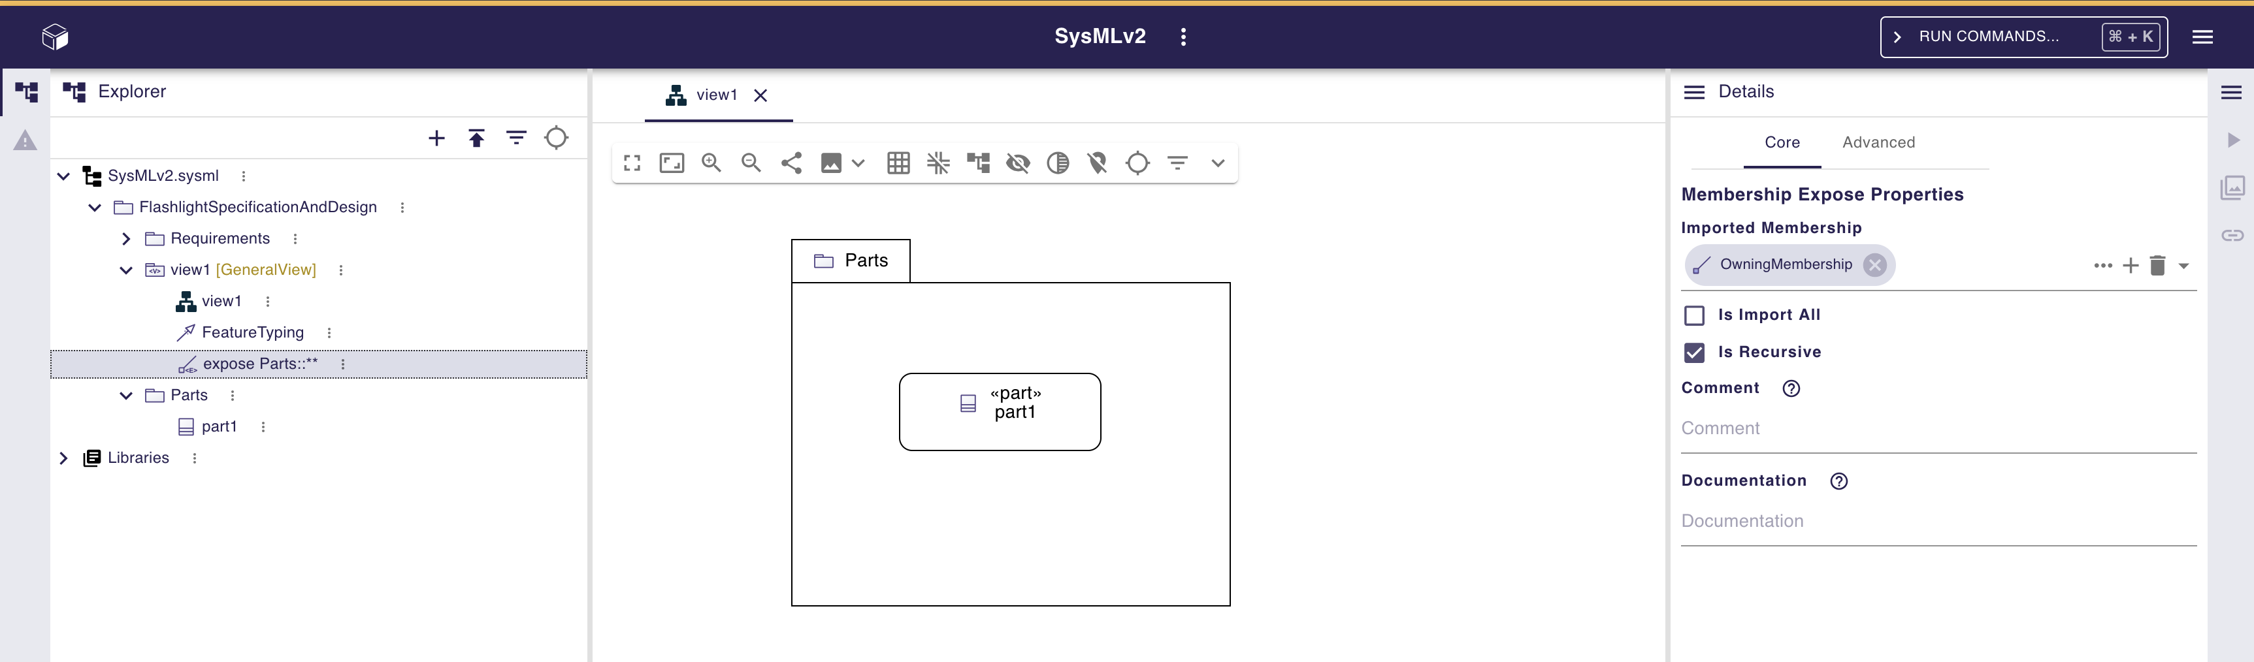Disable the Is Recursive checkbox
The image size is (2254, 662).
[1695, 353]
